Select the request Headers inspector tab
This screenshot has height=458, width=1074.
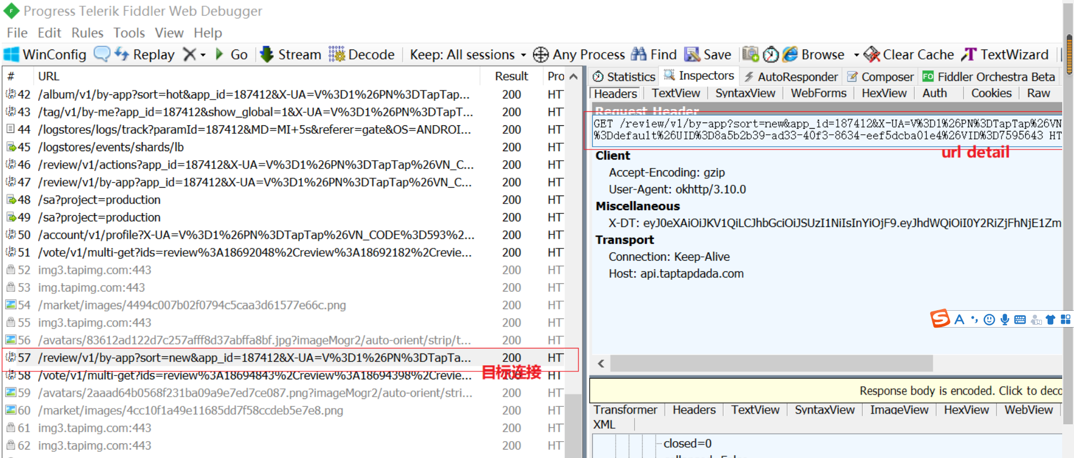pos(616,94)
